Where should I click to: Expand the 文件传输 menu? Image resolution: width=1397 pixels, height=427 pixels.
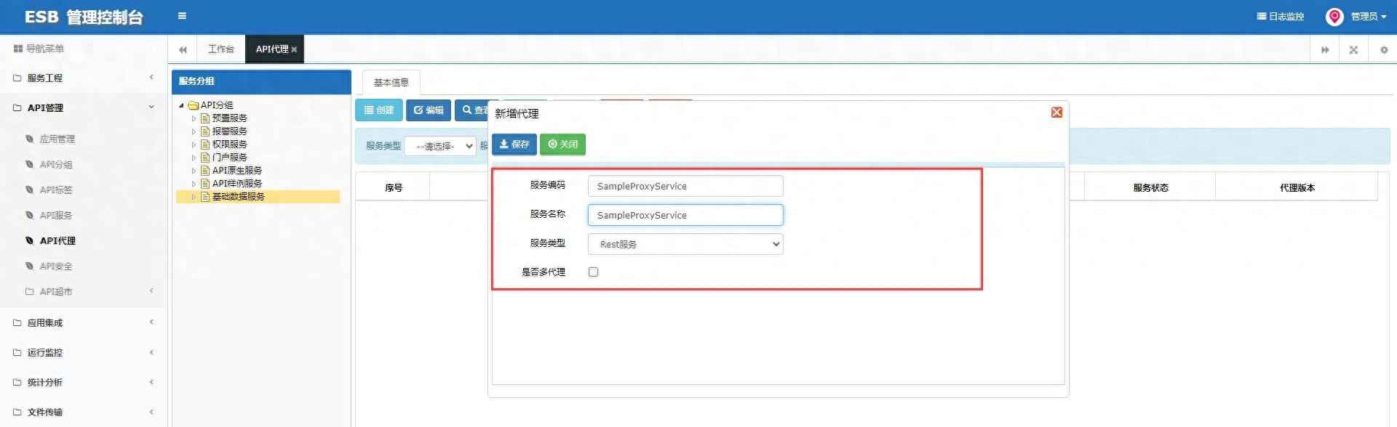(x=84, y=412)
